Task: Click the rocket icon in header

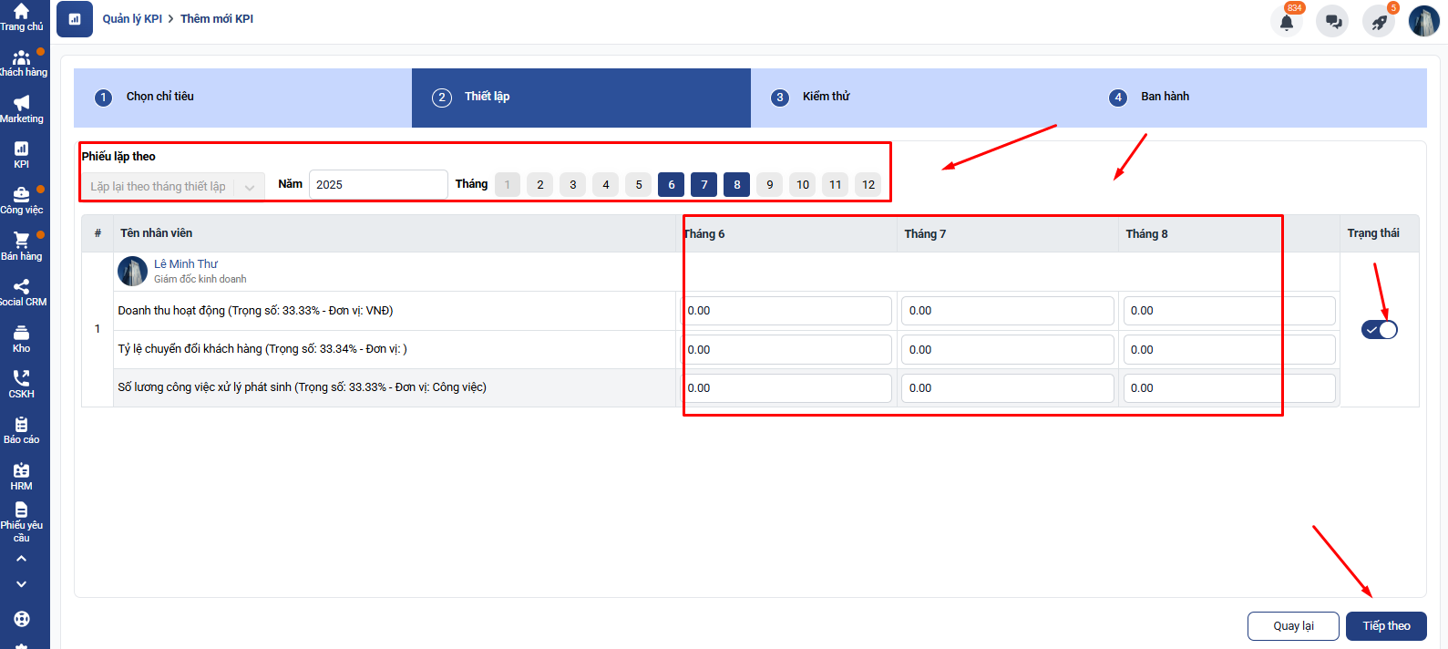Action: coord(1379,22)
